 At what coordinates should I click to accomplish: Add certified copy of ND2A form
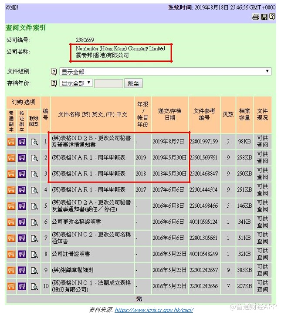22,206
